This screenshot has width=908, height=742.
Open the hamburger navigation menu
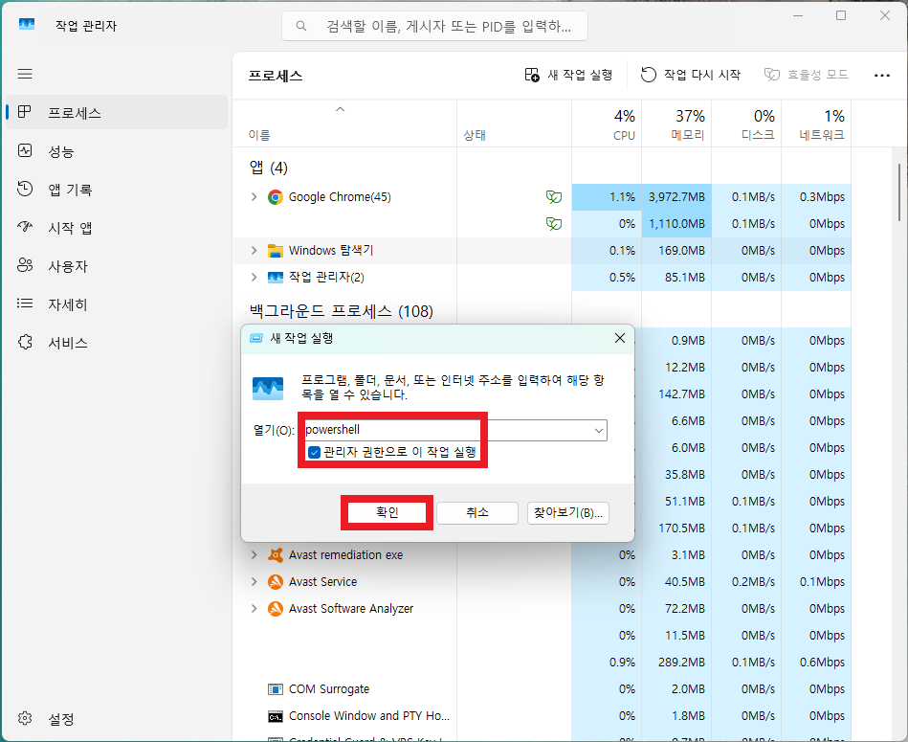[x=25, y=74]
